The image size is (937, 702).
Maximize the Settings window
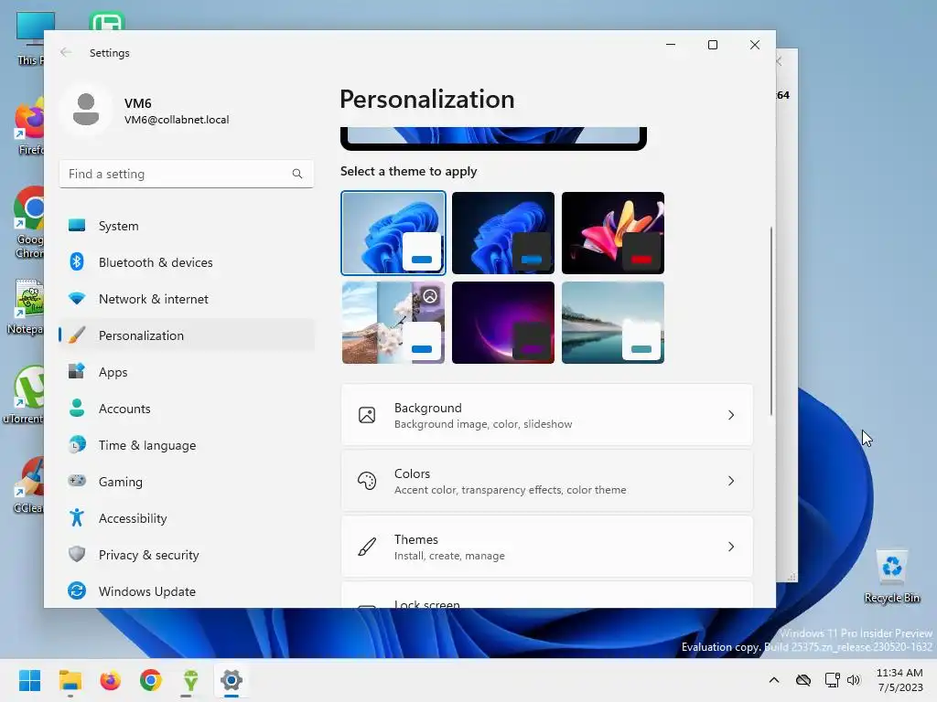tap(712, 45)
